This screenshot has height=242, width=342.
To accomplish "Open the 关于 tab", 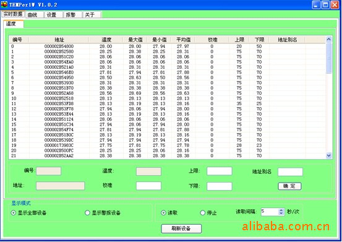I will click(x=92, y=15).
